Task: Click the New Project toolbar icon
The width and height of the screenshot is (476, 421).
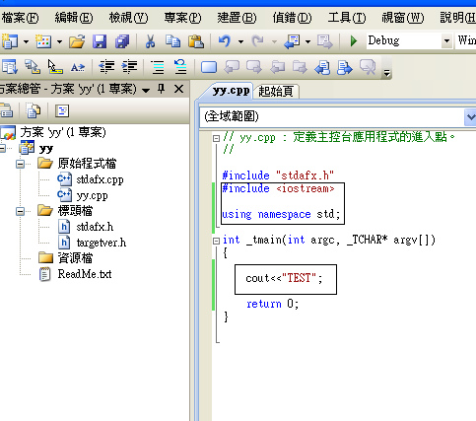Action: (10, 41)
